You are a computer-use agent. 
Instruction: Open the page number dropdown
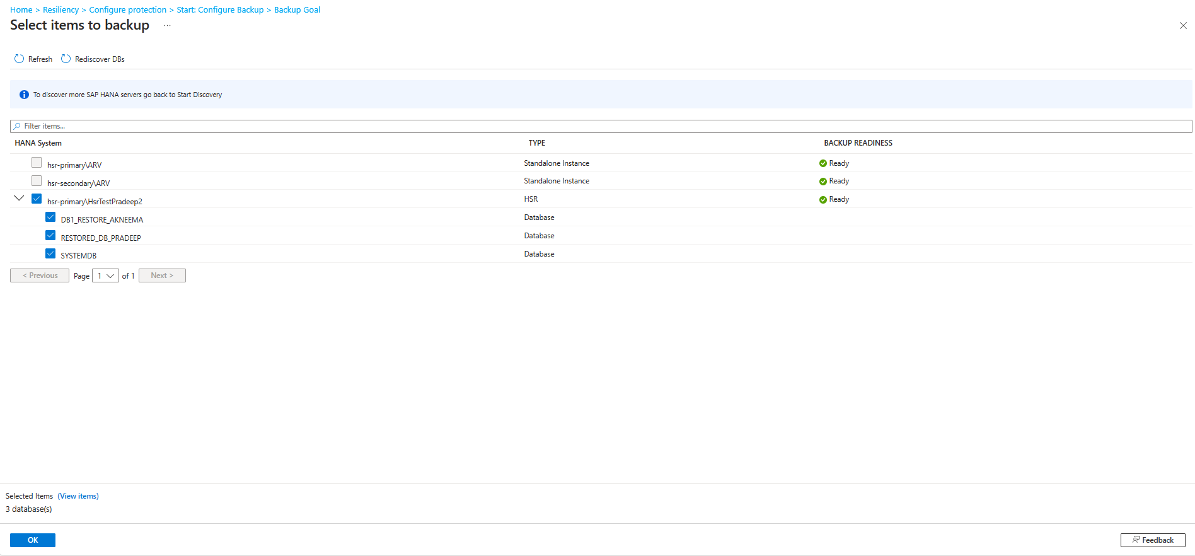point(105,275)
